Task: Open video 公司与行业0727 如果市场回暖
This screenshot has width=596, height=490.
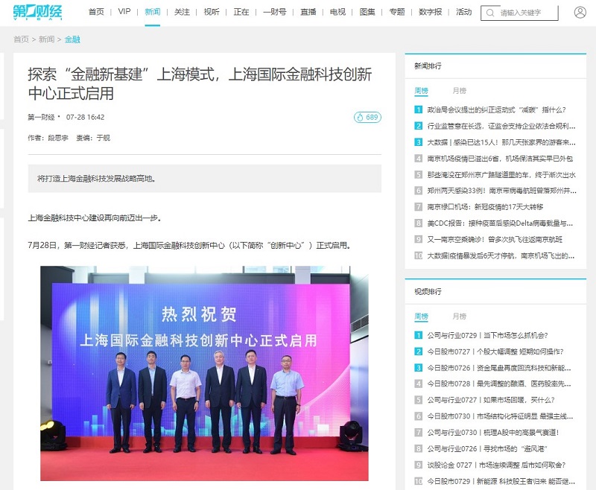Action: pyautogui.click(x=491, y=400)
